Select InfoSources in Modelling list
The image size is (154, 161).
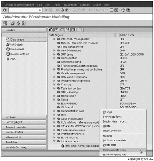tap(15, 49)
